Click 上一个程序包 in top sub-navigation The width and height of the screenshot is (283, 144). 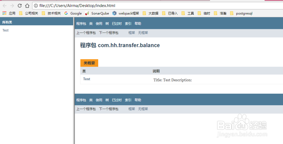tap(86, 33)
